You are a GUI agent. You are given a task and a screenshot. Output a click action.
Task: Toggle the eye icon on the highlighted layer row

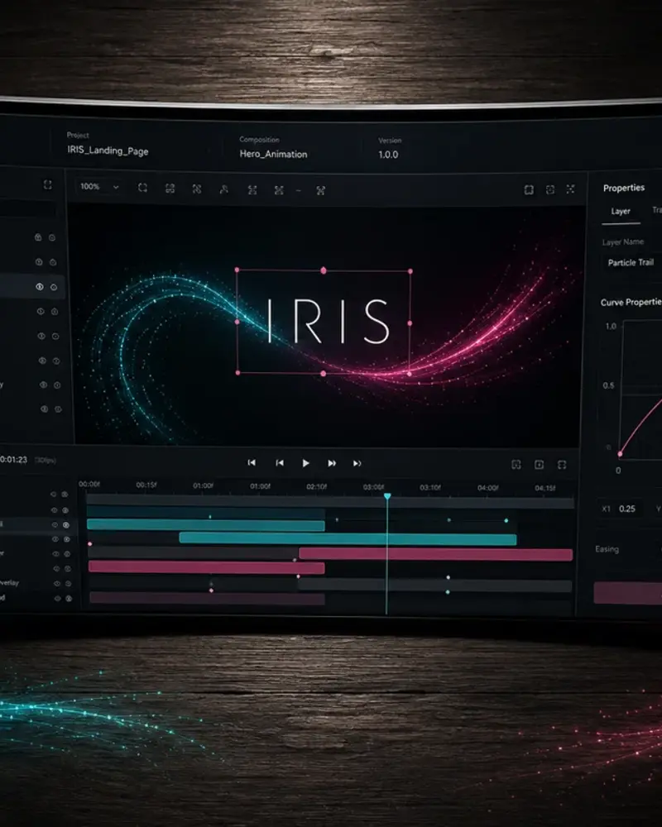(x=40, y=286)
